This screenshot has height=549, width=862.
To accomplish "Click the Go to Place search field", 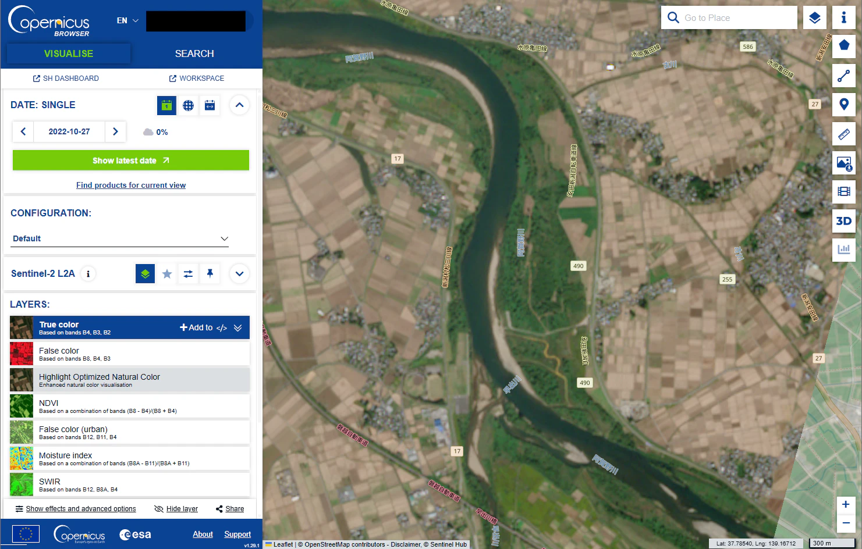I will point(729,17).
